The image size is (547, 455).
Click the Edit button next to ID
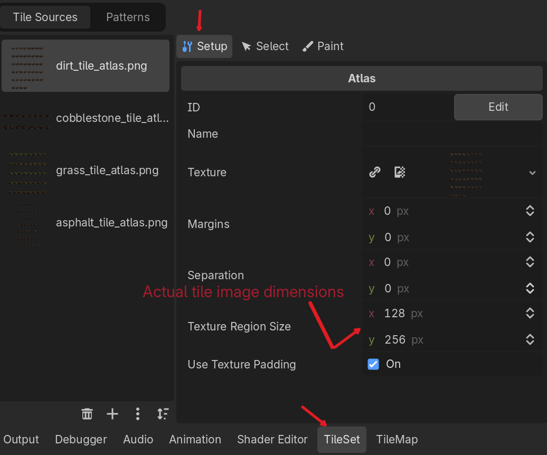click(498, 107)
